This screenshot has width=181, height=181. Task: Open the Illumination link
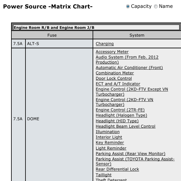[108, 132]
